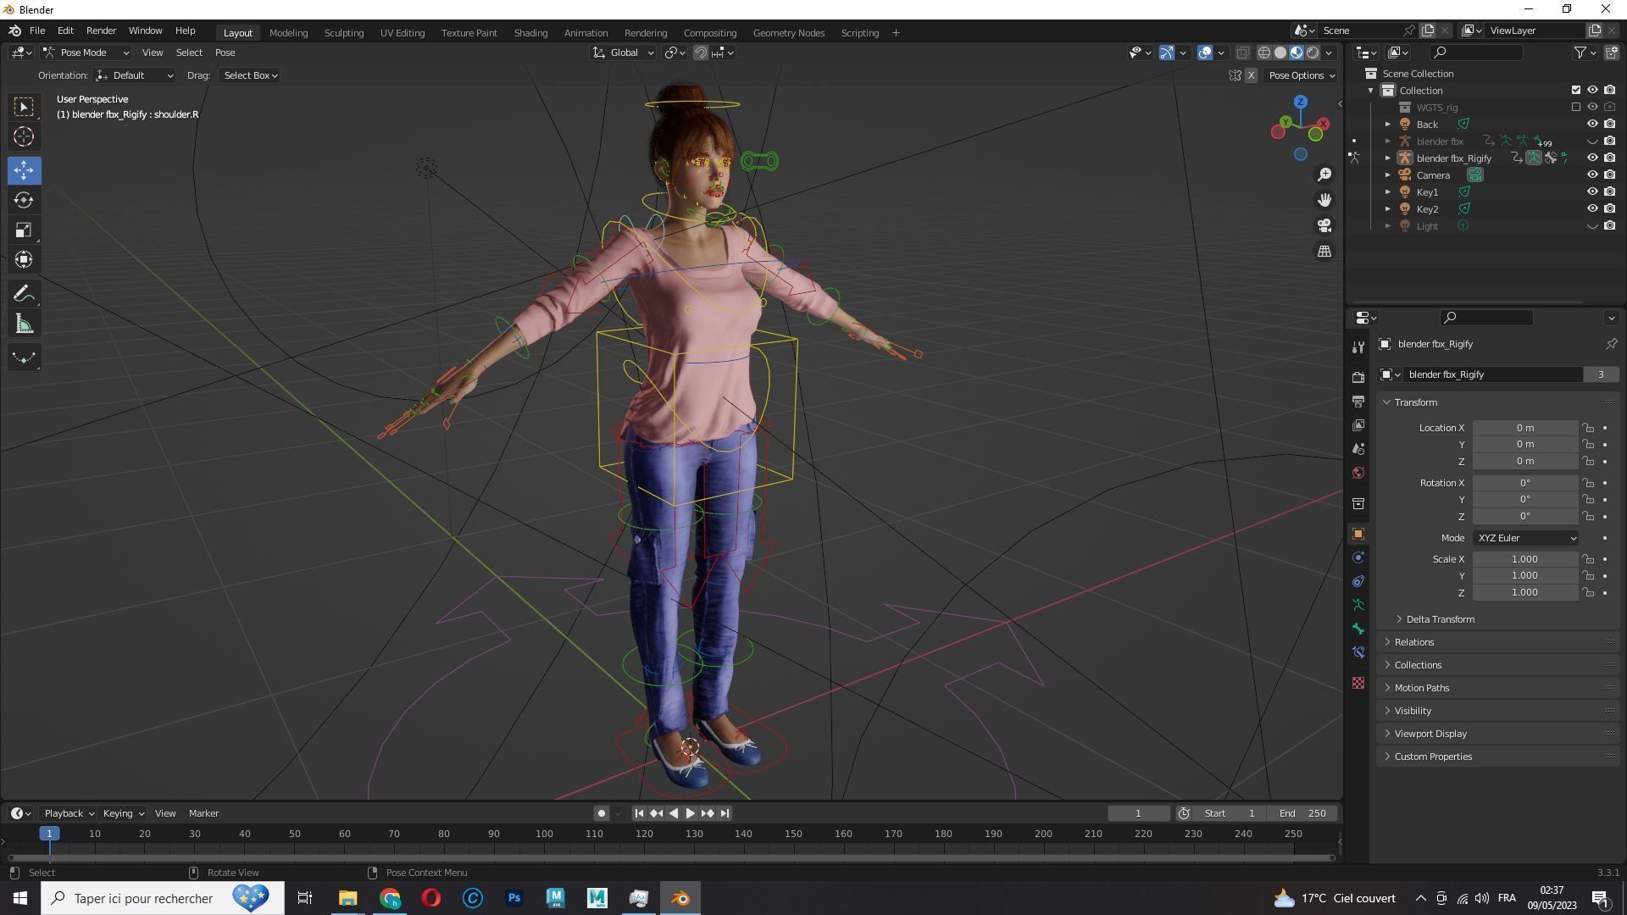Open Photoshop from the Windows taskbar
The image size is (1627, 915).
click(514, 898)
